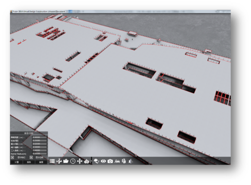Image resolution: width=251 pixels, height=185 pixels.
Task: Open the building model icon
Action: pos(131,161)
